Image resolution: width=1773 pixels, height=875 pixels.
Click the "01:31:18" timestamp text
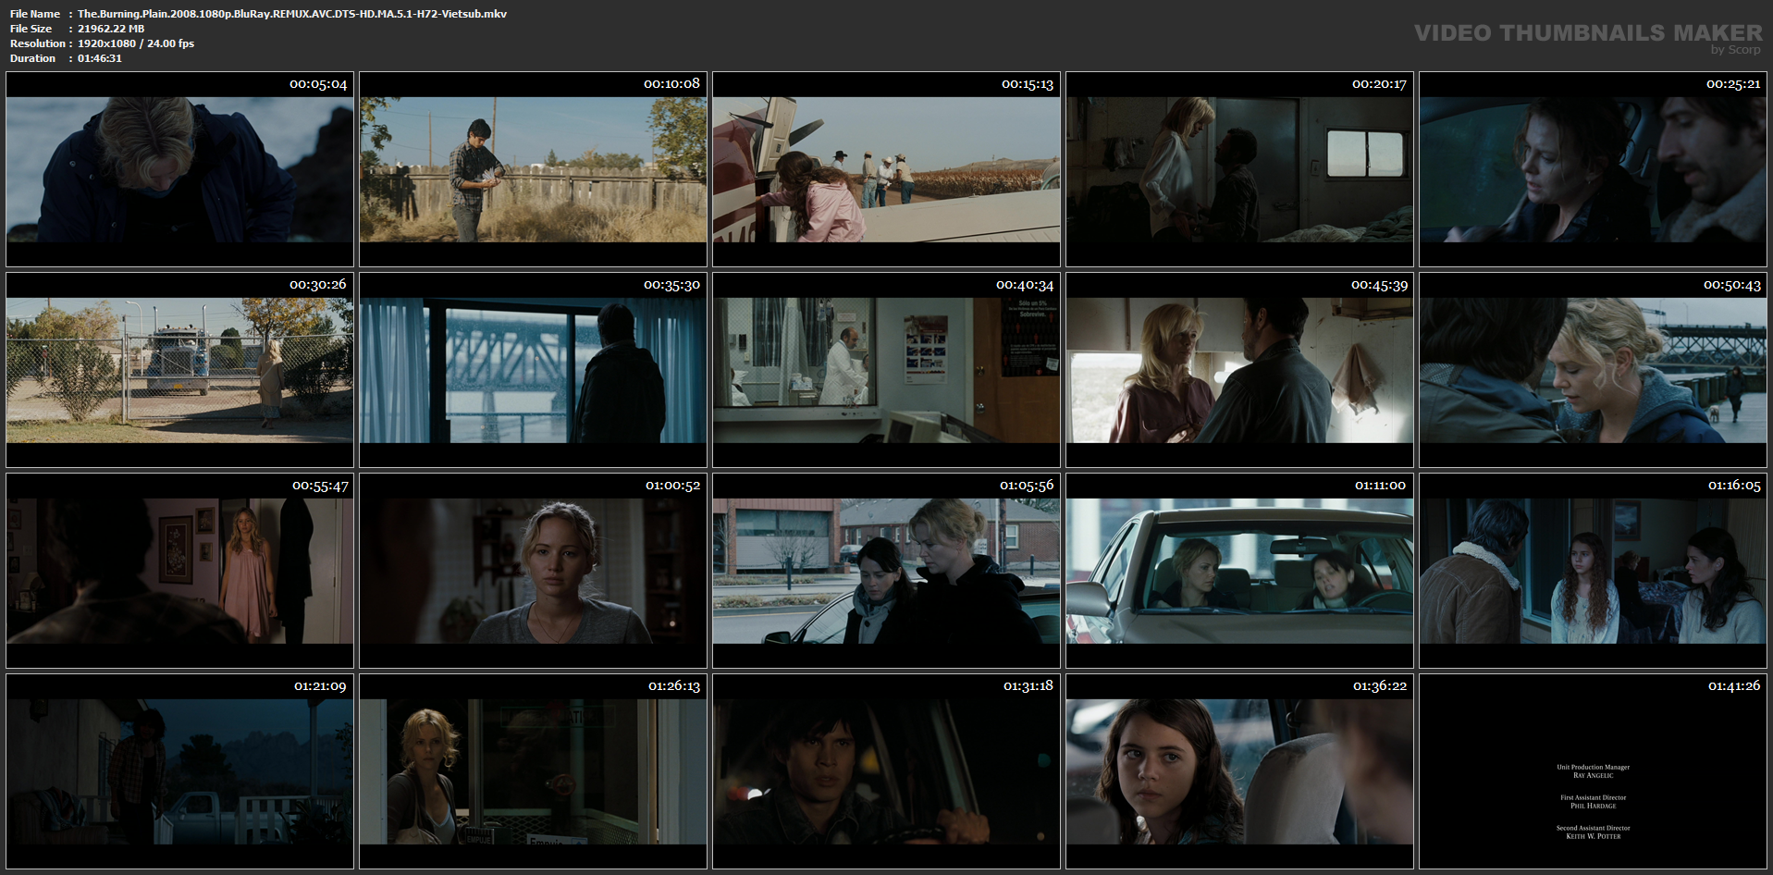tap(1028, 686)
